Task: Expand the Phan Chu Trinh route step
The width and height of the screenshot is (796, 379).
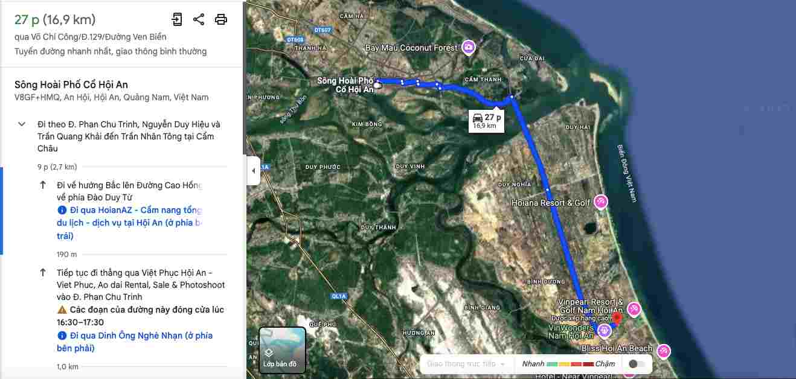Action: click(22, 124)
